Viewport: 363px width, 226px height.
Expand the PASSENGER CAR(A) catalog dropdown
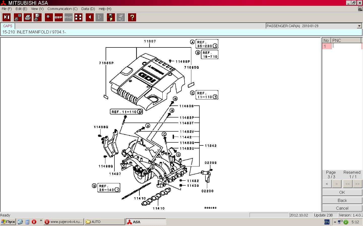tap(359, 26)
